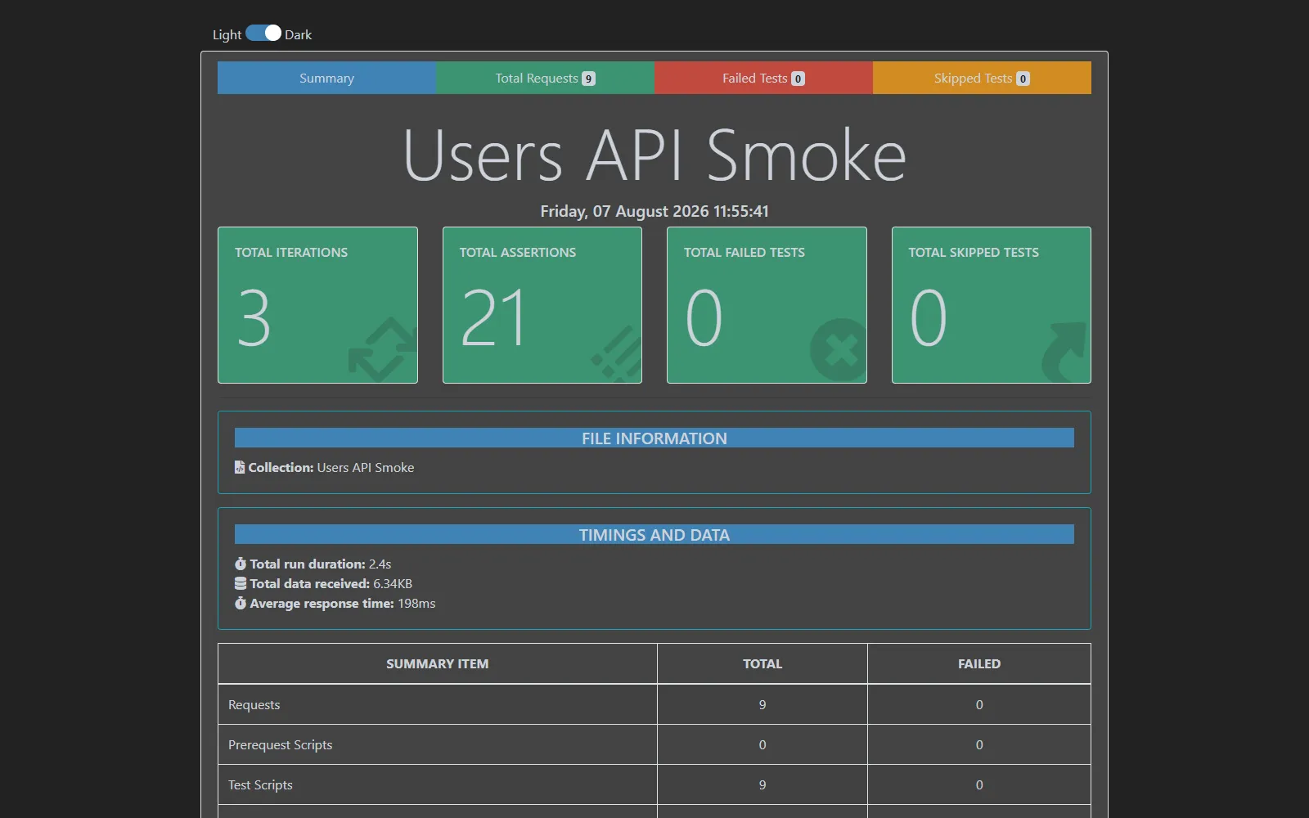The width and height of the screenshot is (1309, 818).
Task: Toggle the Light/Dark theme switch
Action: 263,34
